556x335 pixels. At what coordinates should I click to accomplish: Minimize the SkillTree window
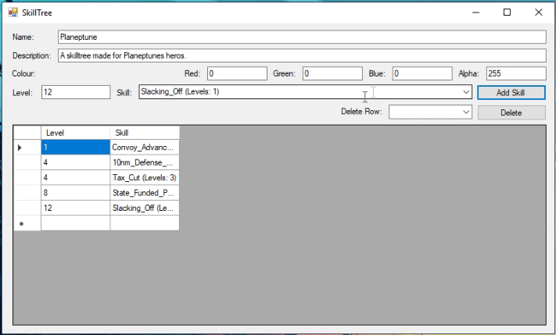point(476,12)
